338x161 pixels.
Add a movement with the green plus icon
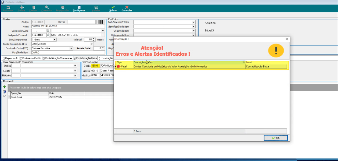(x=4, y=87)
